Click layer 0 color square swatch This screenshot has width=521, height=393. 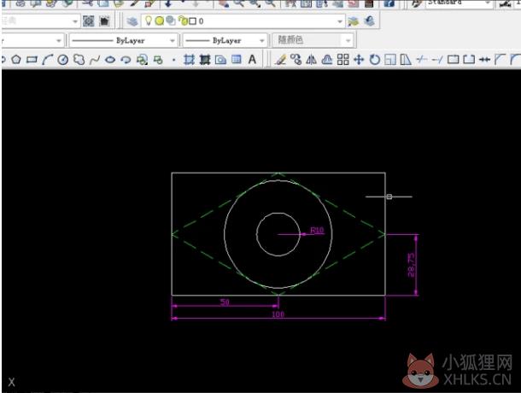pyautogui.click(x=192, y=21)
